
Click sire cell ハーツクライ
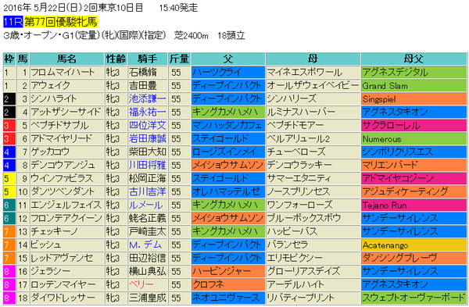(x=228, y=72)
